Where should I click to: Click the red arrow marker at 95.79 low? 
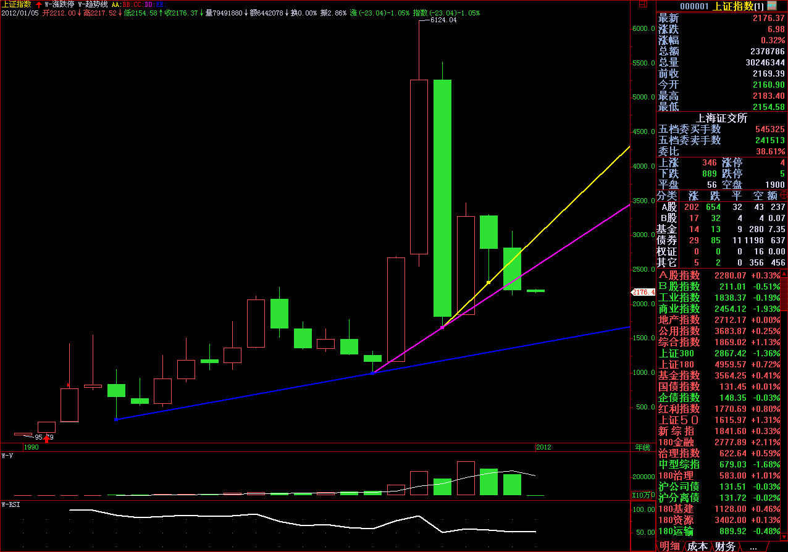coord(46,439)
